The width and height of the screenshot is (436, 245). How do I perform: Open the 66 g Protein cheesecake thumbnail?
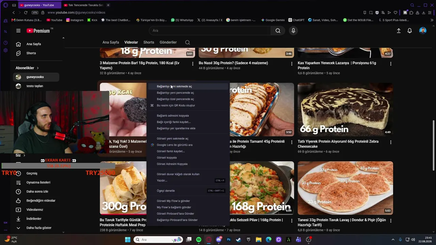[345, 110]
